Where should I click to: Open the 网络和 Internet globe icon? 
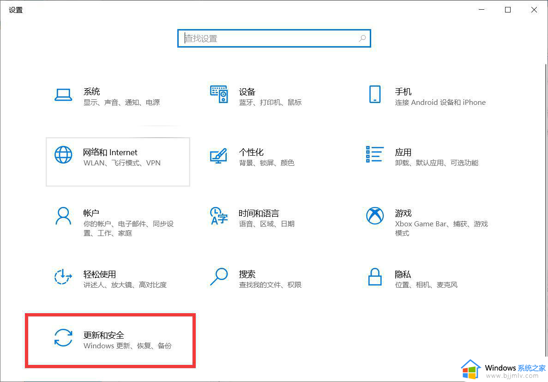click(x=63, y=155)
